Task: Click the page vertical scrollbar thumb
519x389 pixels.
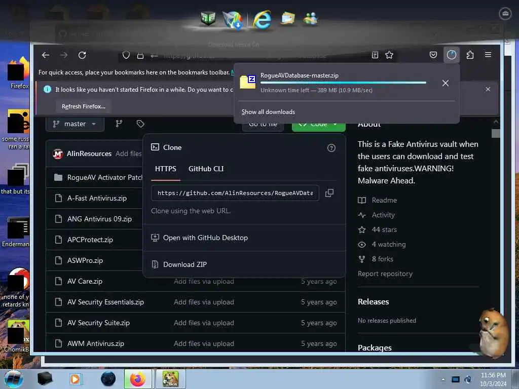Action: (x=496, y=134)
